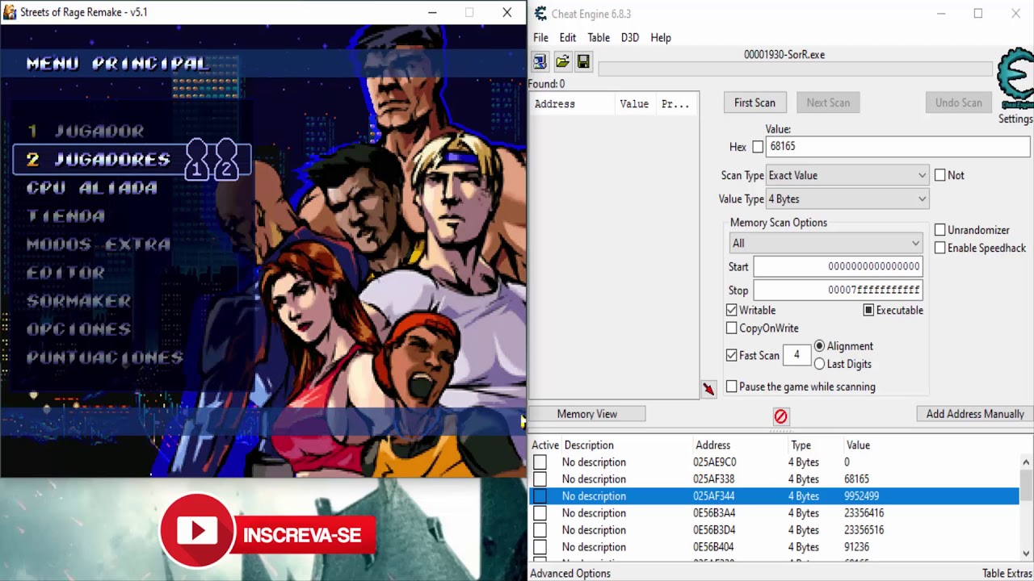The image size is (1034, 581).
Task: Click the red clear-list circle icon
Action: point(780,416)
